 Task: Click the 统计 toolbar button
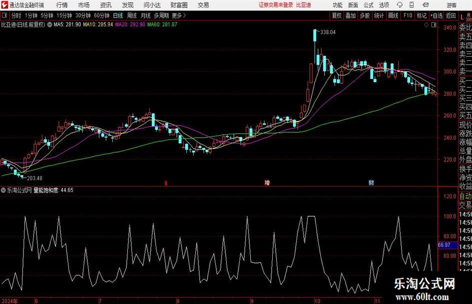(379, 15)
